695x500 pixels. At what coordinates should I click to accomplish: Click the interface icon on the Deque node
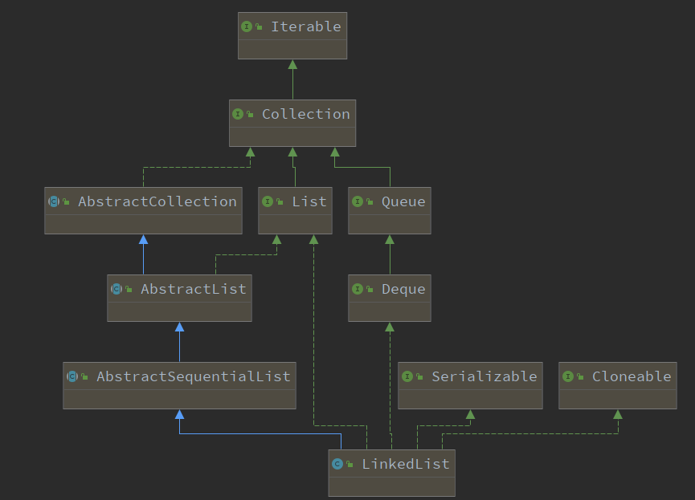point(358,289)
